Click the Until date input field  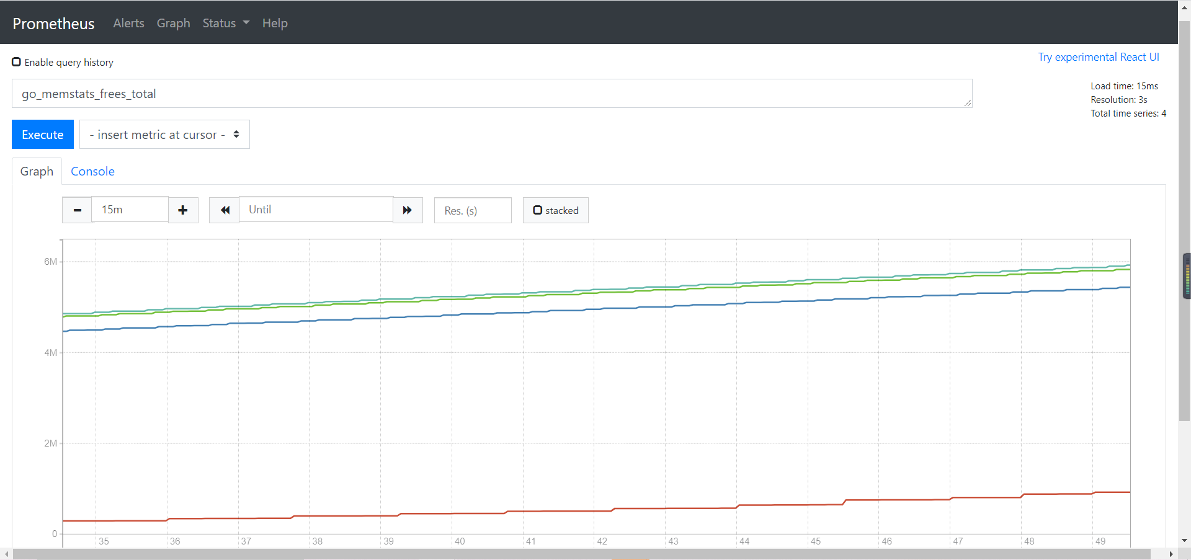[316, 210]
